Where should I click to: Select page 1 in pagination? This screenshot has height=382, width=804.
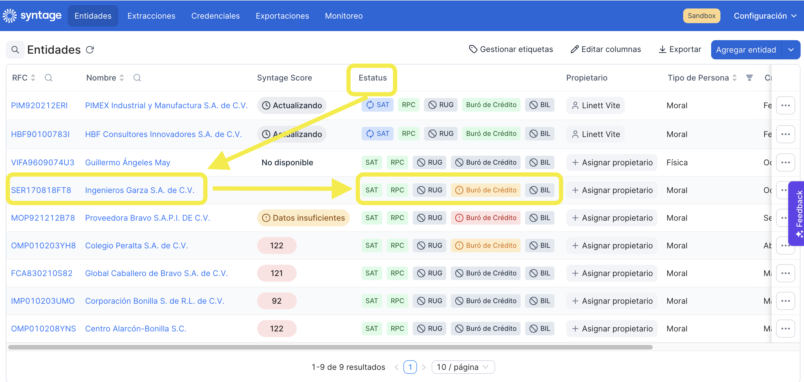pyautogui.click(x=410, y=367)
